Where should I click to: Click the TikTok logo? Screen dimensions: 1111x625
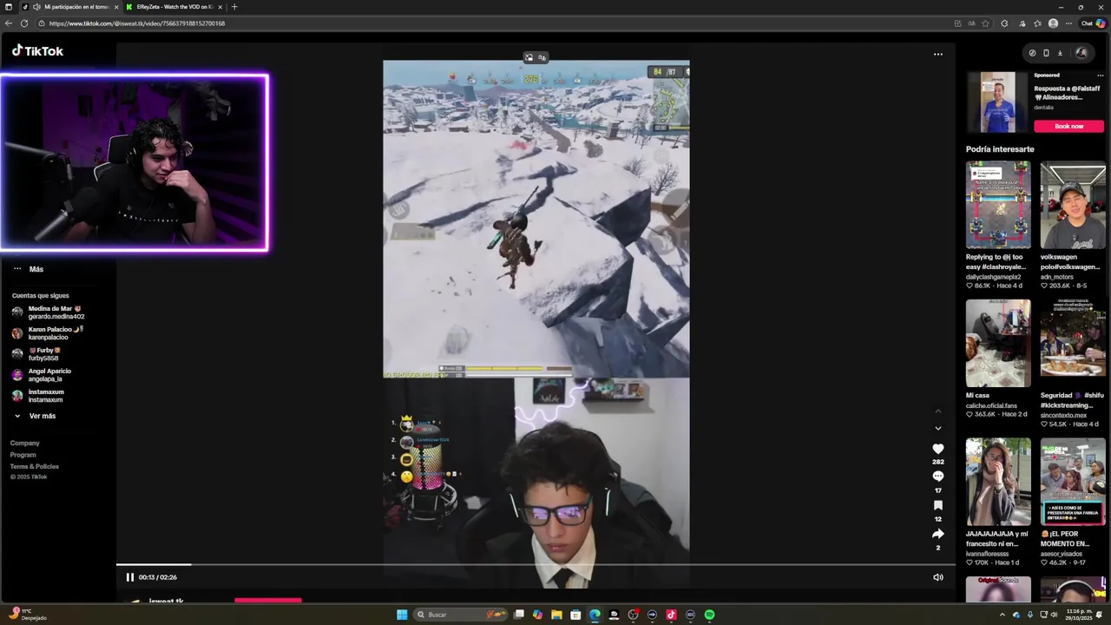coord(37,51)
